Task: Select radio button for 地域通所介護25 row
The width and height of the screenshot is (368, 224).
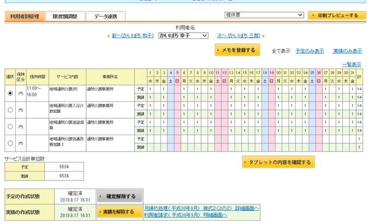Action: click(10, 93)
